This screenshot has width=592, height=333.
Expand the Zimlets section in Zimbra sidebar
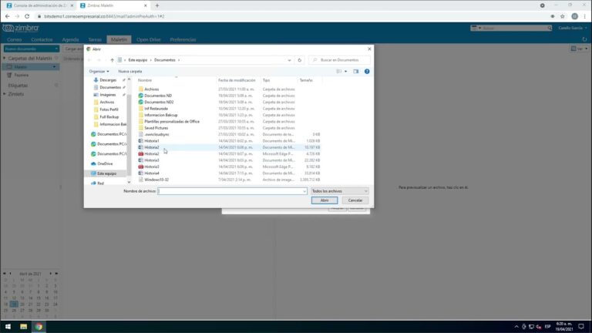pos(5,94)
